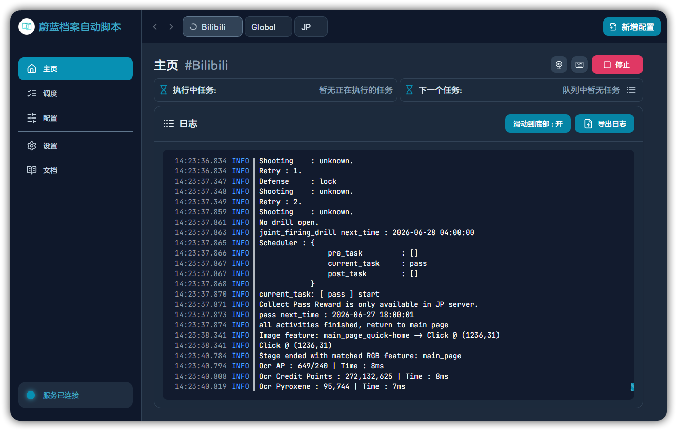Switch to the Global tab
677x431 pixels.
(268, 27)
